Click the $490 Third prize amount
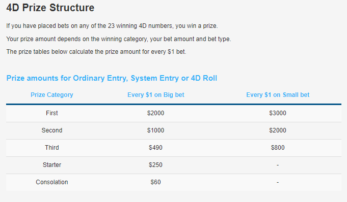 [x=155, y=148]
